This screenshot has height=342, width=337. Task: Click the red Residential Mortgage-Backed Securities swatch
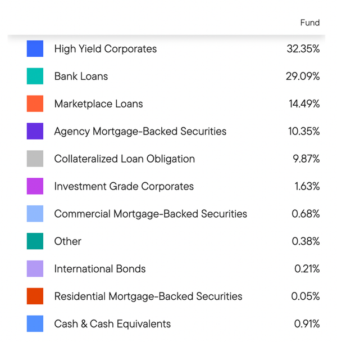pos(35,296)
